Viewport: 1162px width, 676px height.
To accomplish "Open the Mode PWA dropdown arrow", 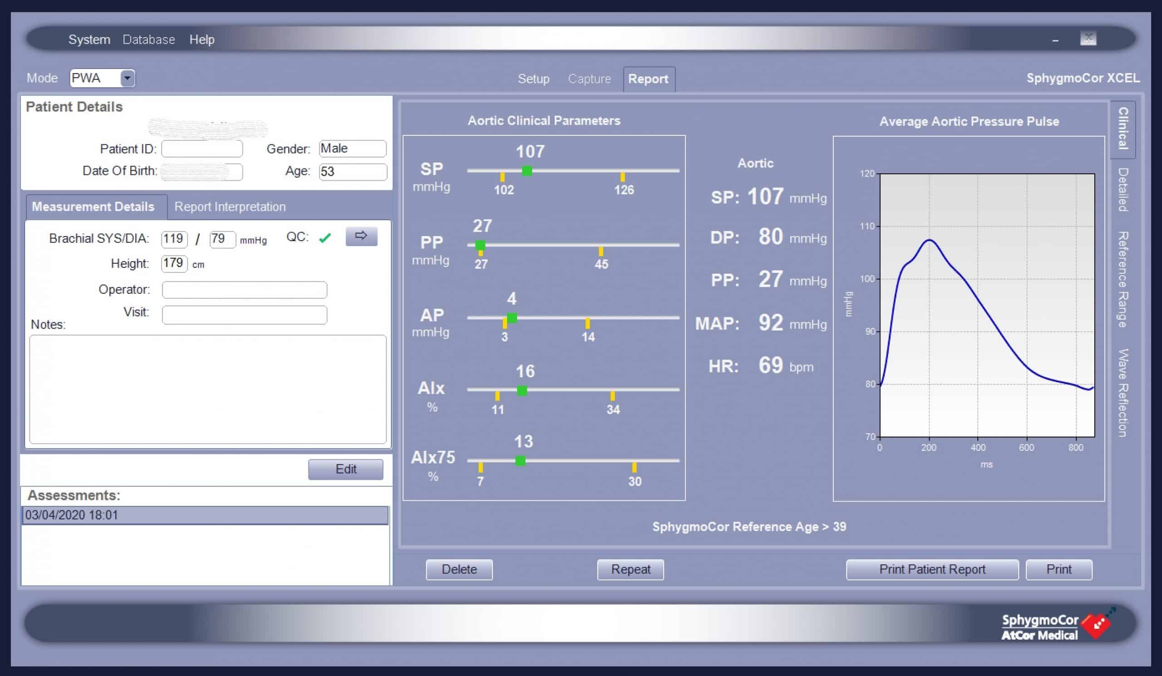I will coord(127,78).
